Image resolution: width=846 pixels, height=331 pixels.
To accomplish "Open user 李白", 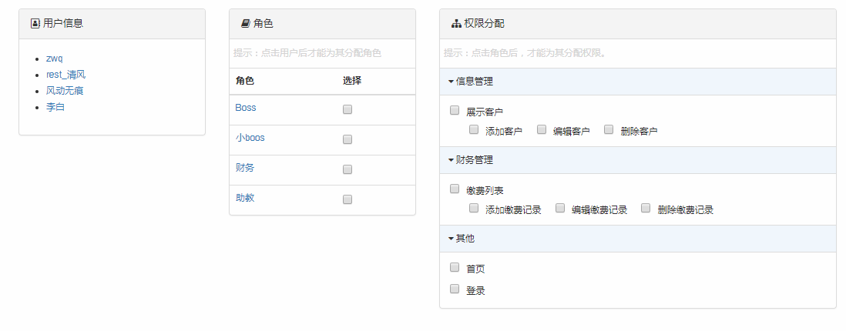I will (x=55, y=107).
